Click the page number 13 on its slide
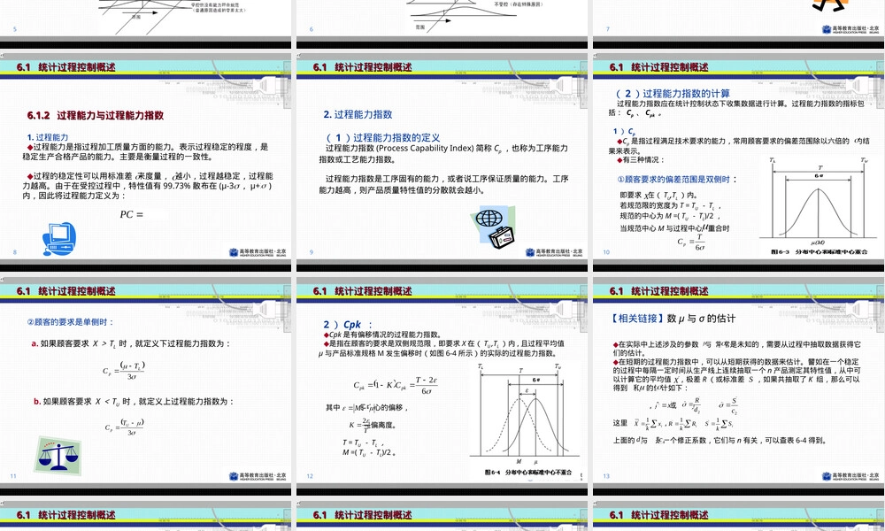885x531 pixels. pyautogui.click(x=606, y=476)
